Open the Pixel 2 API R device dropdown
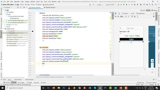Image resolution: width=160 pixels, height=90 pixels. pyautogui.click(x=110, y=4)
